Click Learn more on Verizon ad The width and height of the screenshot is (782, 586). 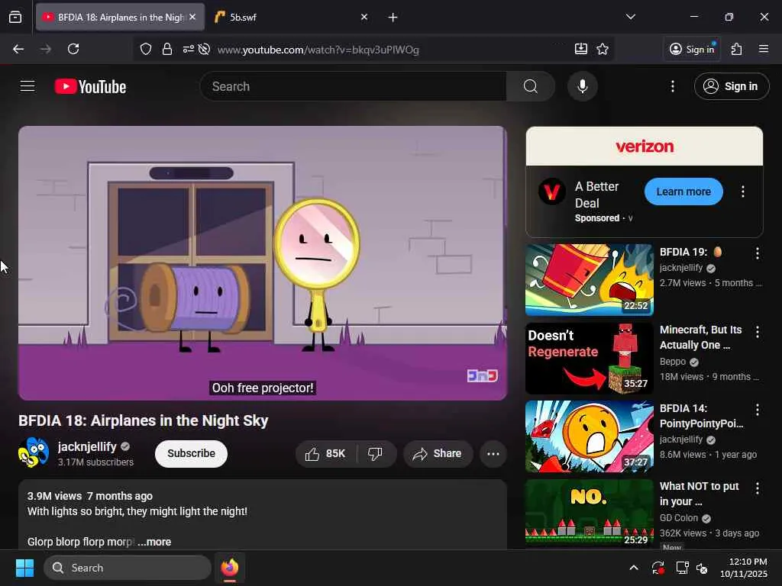click(683, 192)
